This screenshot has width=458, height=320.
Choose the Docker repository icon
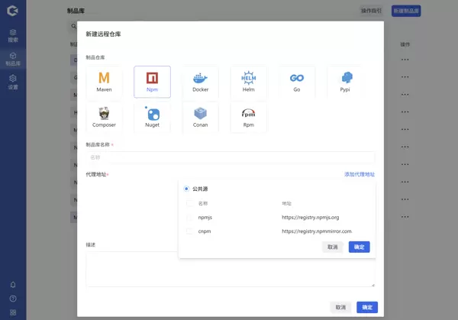pyautogui.click(x=200, y=82)
